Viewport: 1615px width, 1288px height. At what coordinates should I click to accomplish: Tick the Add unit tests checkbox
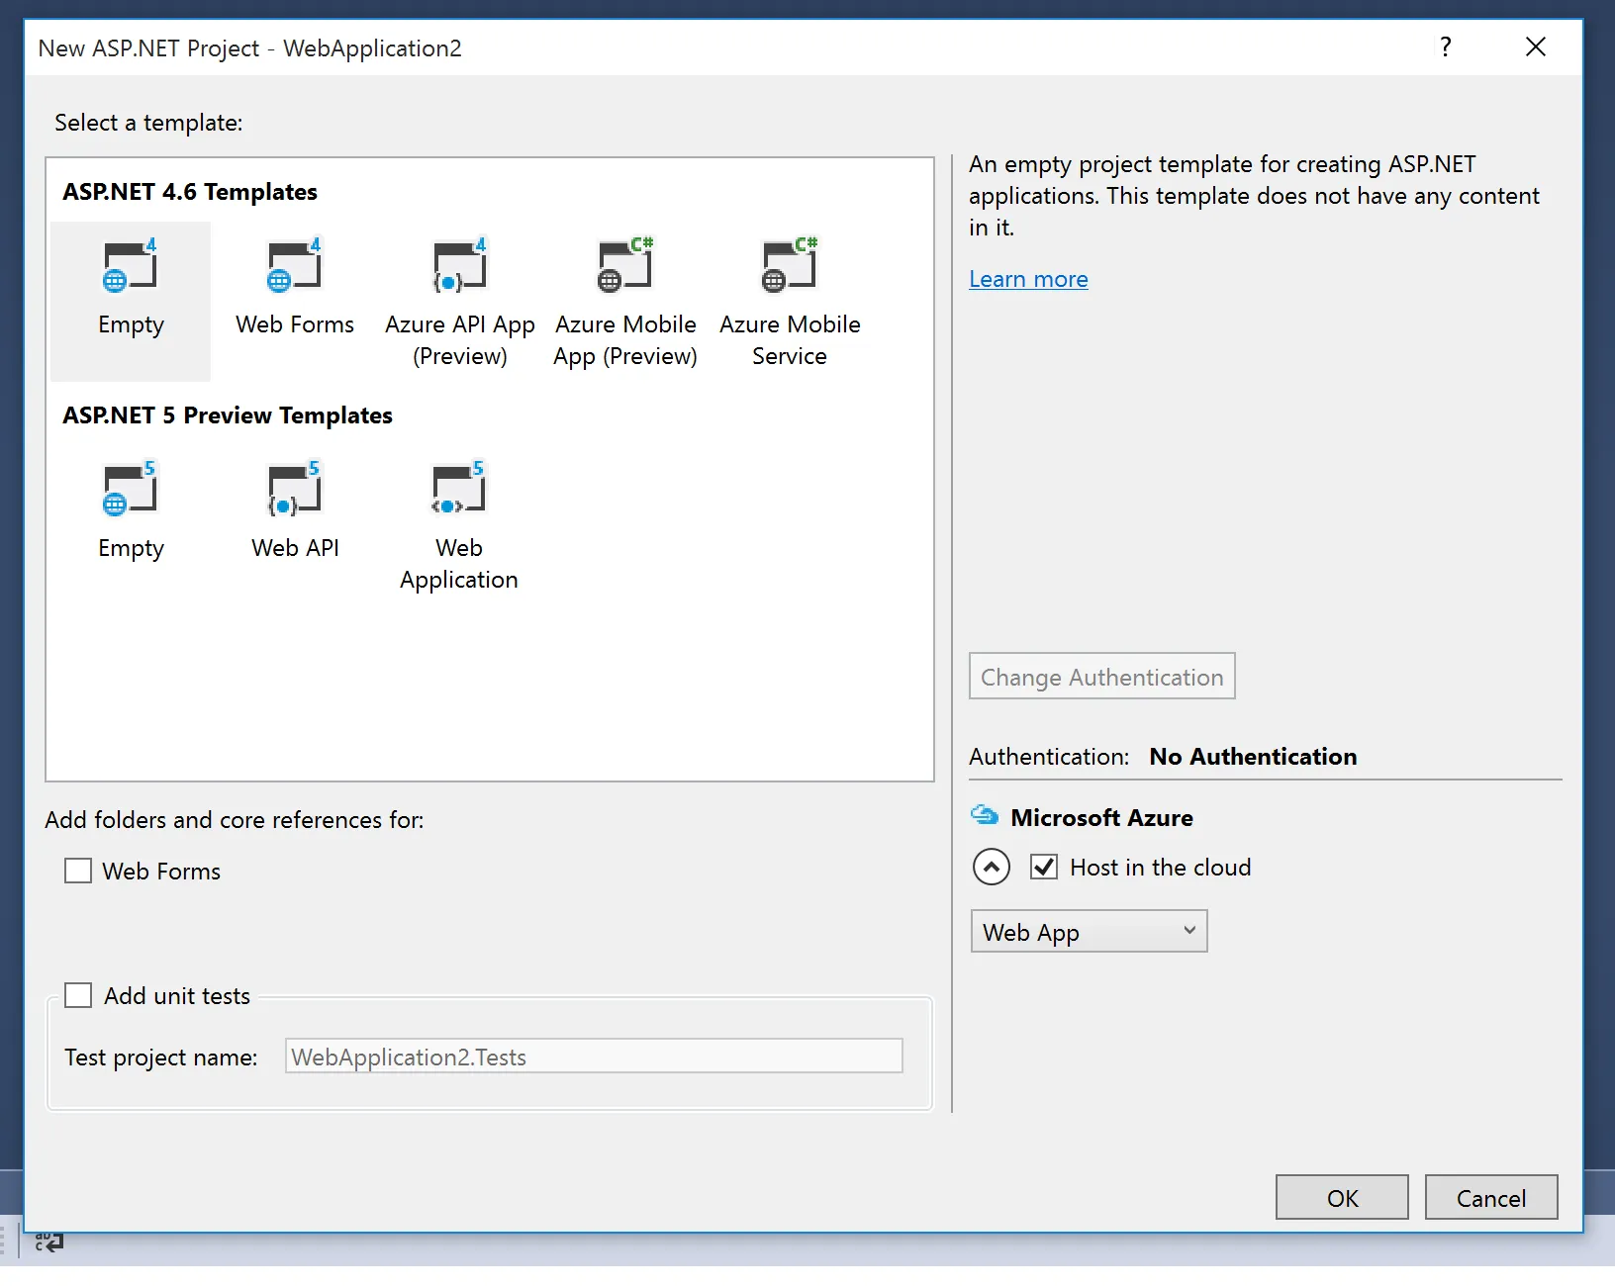78,995
